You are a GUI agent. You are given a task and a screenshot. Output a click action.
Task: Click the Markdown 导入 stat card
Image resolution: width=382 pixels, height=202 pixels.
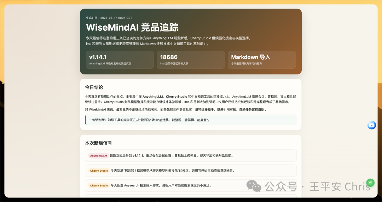pyautogui.click(x=262, y=60)
